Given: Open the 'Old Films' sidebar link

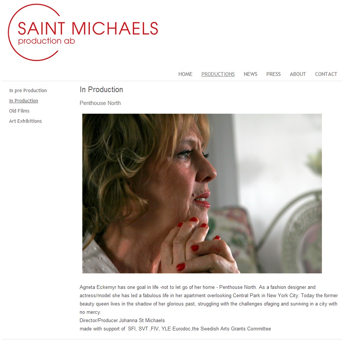Looking at the screenshot, I should point(19,111).
